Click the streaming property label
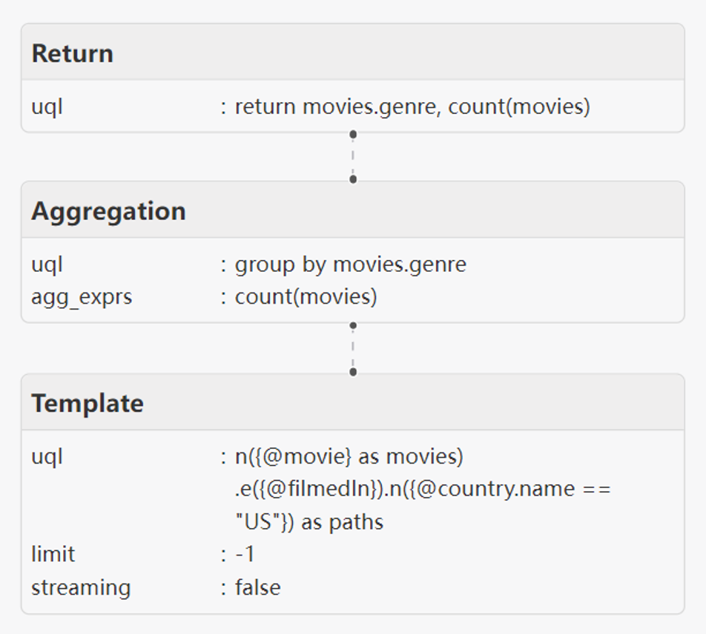Image resolution: width=706 pixels, height=634 pixels. pyautogui.click(x=81, y=588)
